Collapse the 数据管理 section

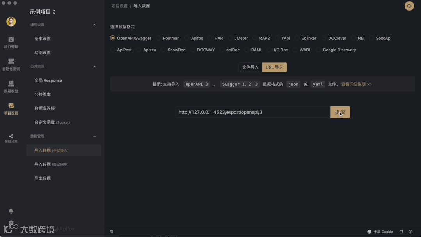(94, 136)
